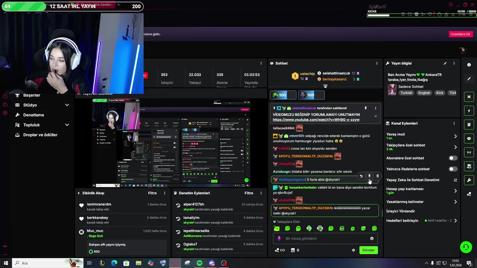The height and width of the screenshot is (268, 477).
Task: Click the English tag in Yayın bilgisi
Action: (424, 93)
